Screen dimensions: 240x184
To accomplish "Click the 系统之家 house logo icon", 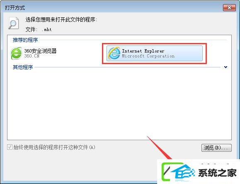I will (183, 173).
